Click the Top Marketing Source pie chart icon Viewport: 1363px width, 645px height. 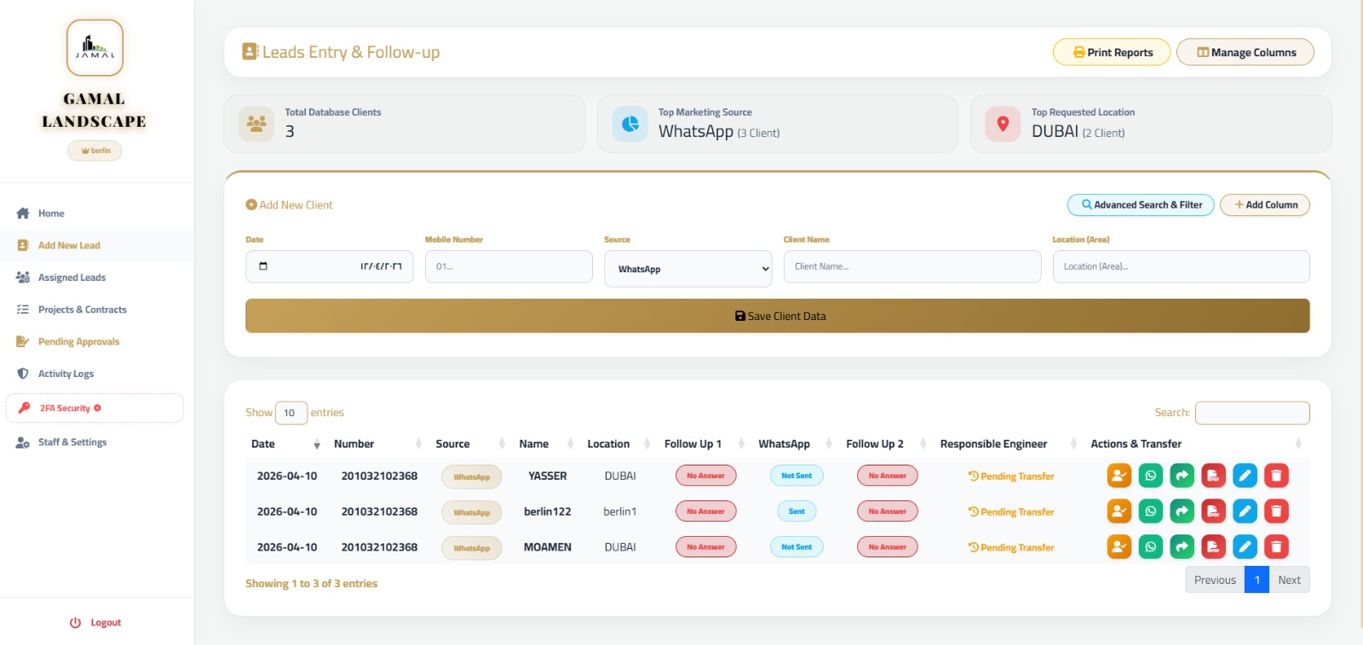[630, 124]
